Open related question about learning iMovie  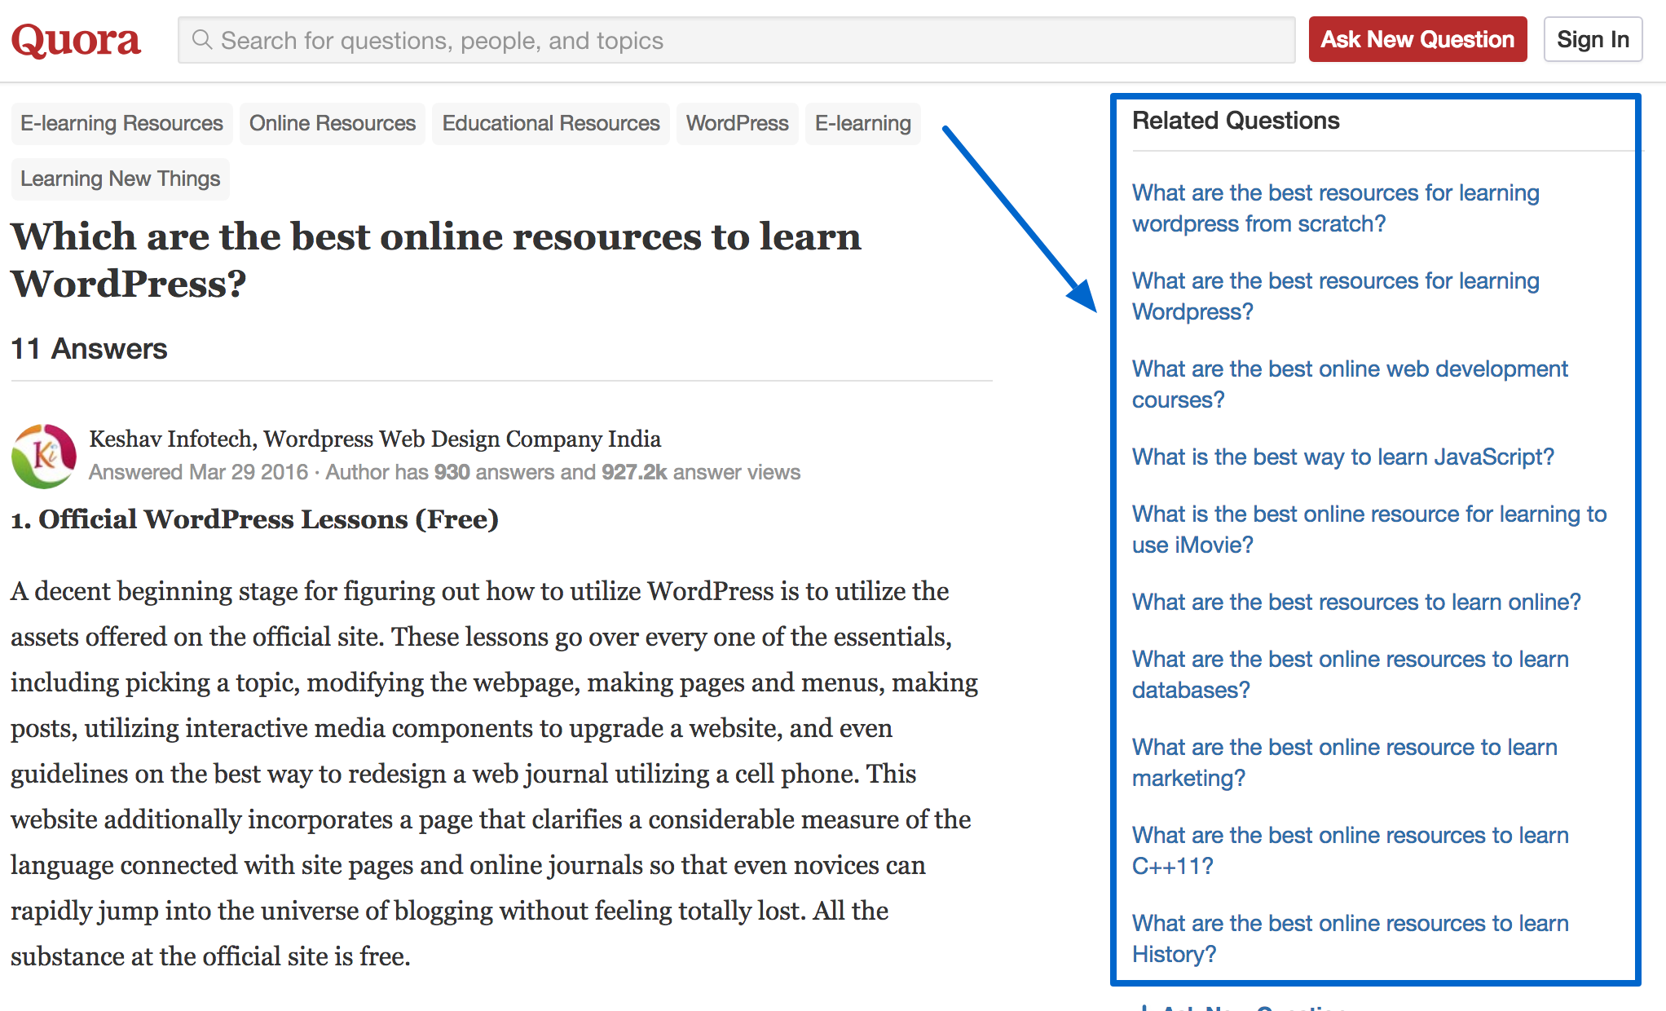[x=1368, y=529]
